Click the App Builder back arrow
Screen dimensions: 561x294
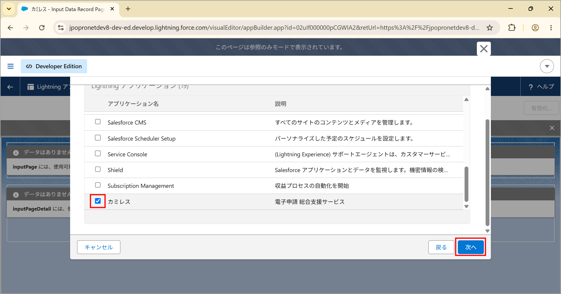[10, 87]
